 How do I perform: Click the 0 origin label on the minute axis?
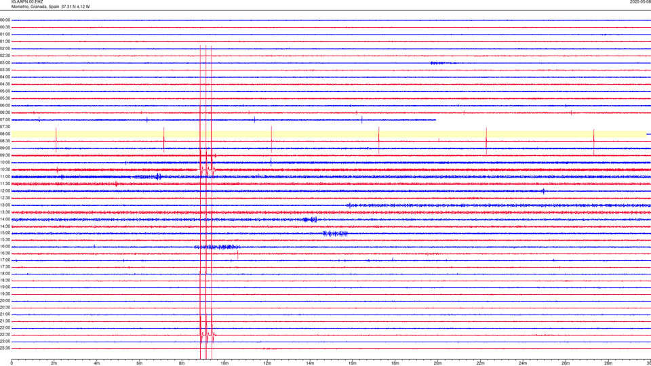[12, 363]
